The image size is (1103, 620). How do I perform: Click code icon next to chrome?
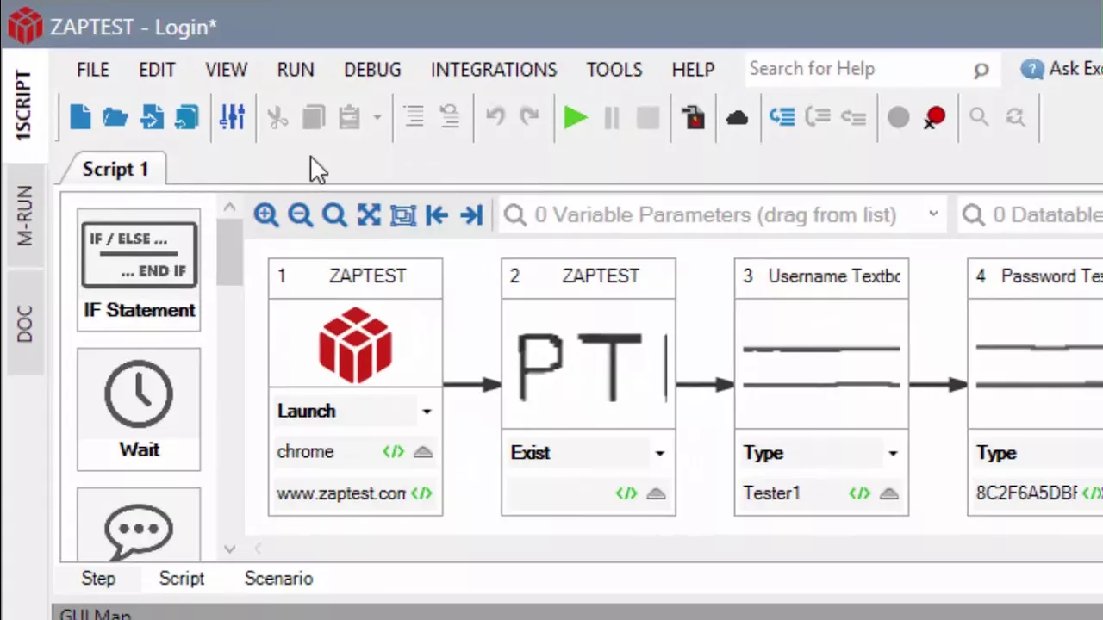click(393, 452)
